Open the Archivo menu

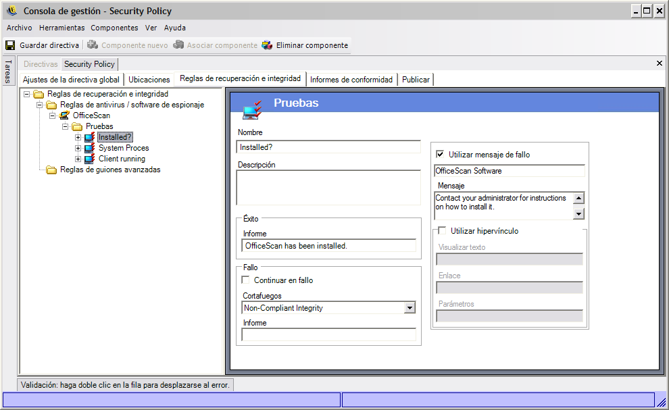19,28
